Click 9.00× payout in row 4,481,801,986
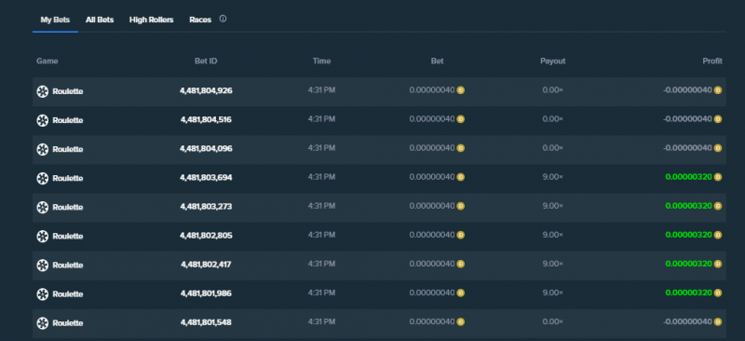This screenshot has width=745, height=341. (552, 293)
